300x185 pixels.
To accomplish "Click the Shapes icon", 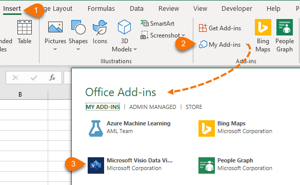I will click(78, 27).
